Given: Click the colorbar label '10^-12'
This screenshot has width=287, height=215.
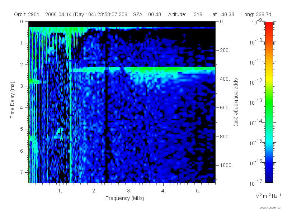Looking at the screenshot, I should click(256, 82).
